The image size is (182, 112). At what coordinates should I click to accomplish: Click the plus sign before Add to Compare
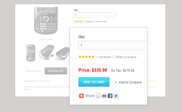point(116,83)
